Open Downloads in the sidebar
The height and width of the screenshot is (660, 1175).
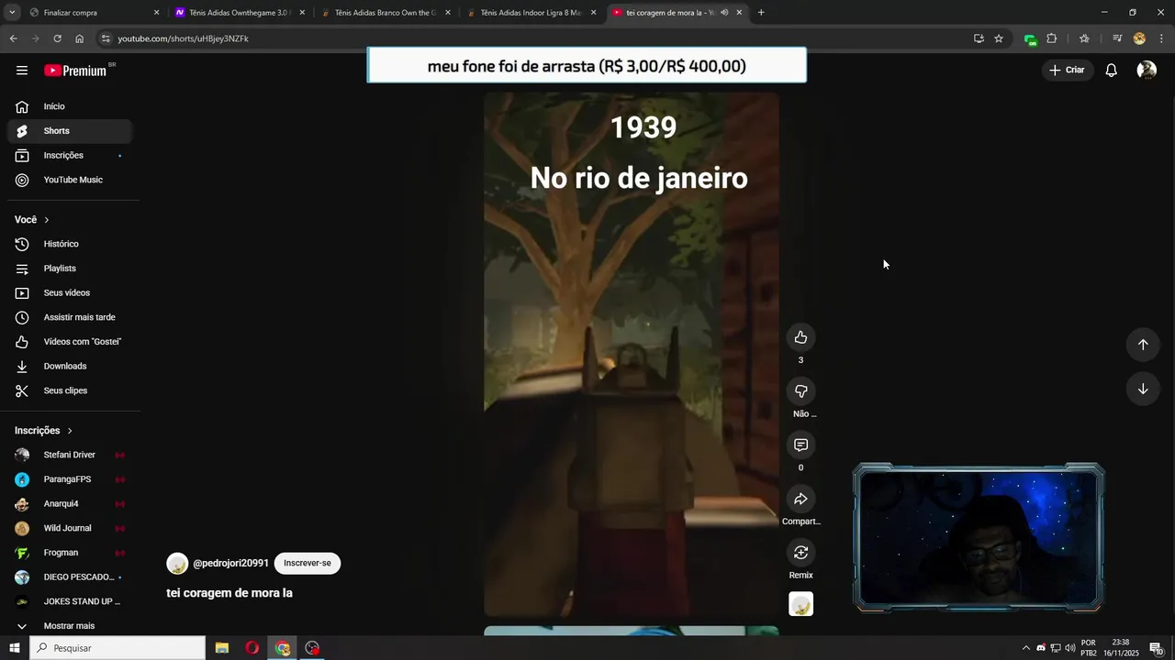click(x=70, y=367)
